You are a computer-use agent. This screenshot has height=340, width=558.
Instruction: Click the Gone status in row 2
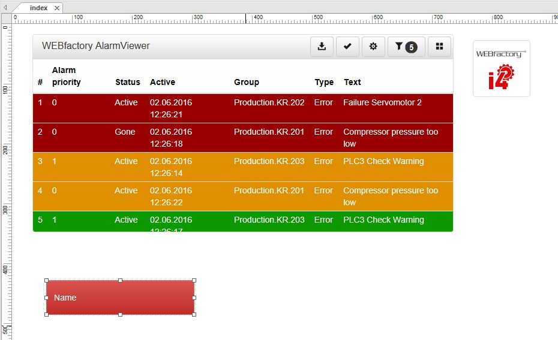pos(125,132)
